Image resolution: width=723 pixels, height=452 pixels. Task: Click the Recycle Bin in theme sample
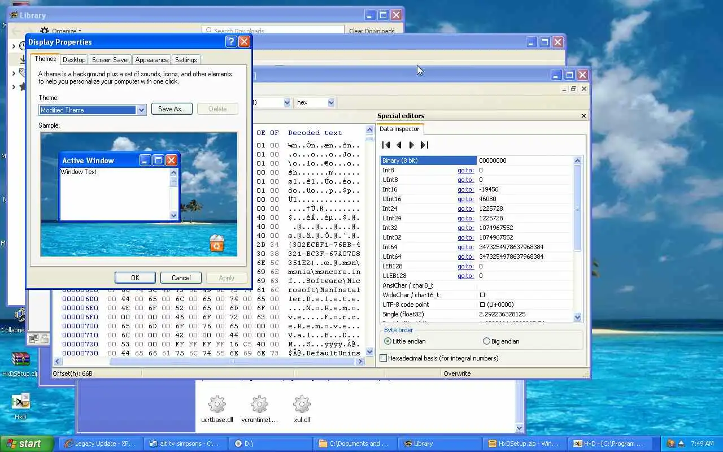(x=217, y=244)
